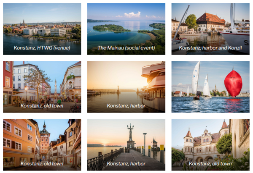253x173 pixels.
Task: Click 'Konstanz, harbor' caption on pier statue photo
Action: (126, 164)
